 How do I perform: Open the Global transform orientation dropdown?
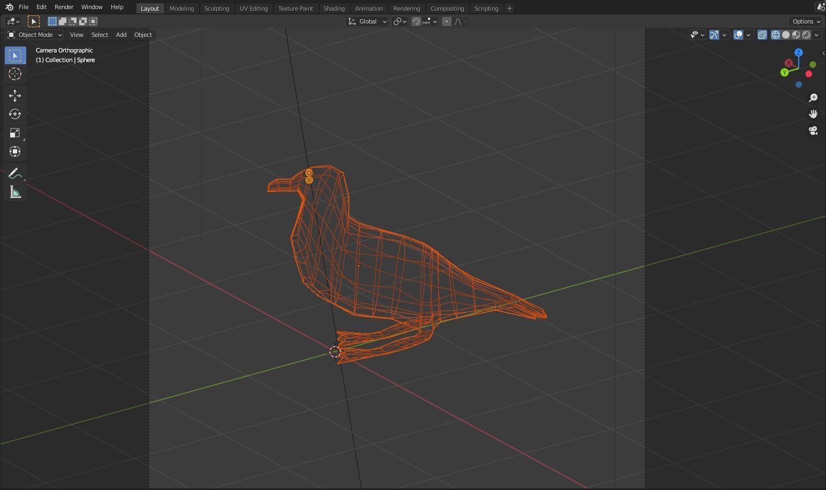coord(368,21)
